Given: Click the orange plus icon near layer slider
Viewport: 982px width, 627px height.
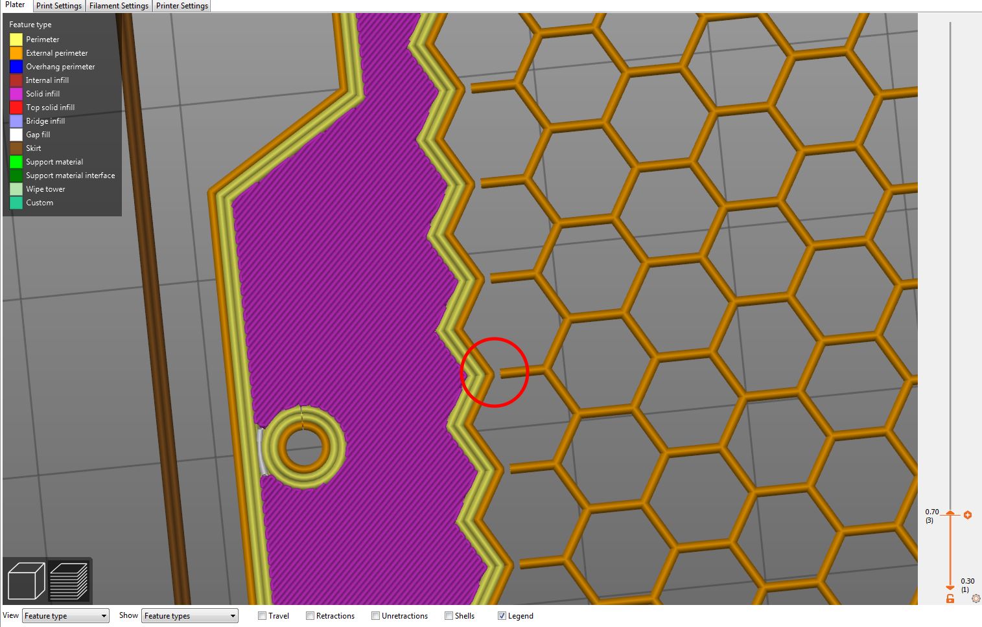Looking at the screenshot, I should tap(968, 515).
